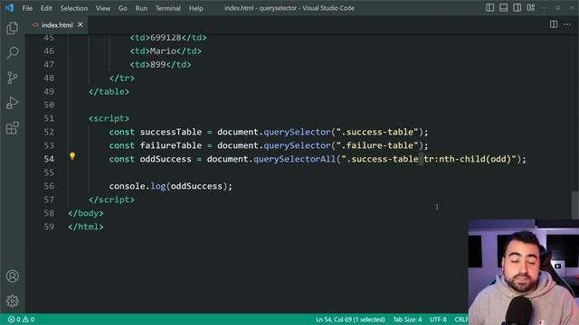Click the Ln 54, Col 69 status entry
Screen dimensions: 579x325
click(350, 320)
